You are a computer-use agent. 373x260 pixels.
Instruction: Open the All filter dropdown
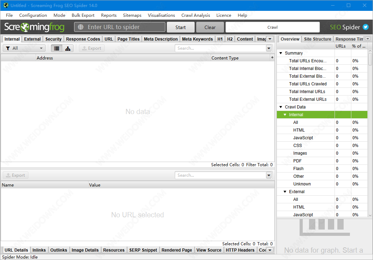[x=24, y=48]
